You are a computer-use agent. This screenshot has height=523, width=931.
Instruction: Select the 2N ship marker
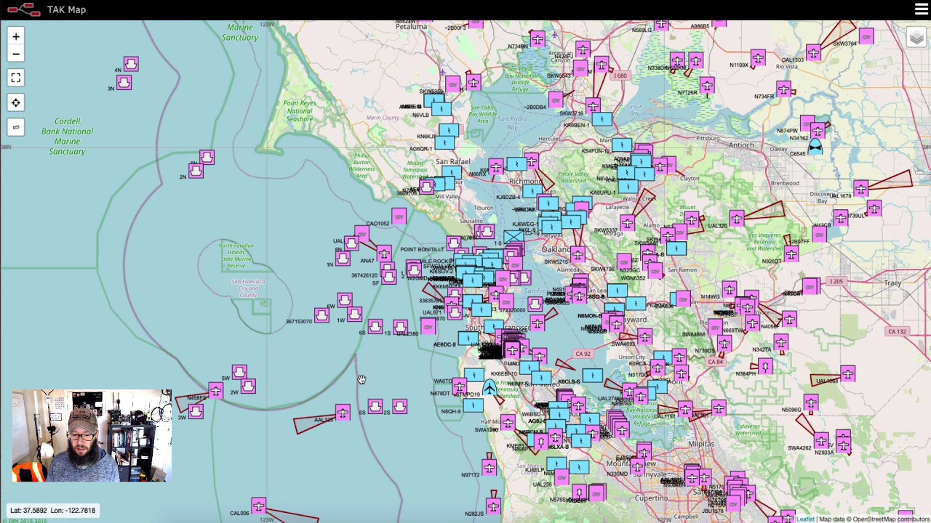196,171
